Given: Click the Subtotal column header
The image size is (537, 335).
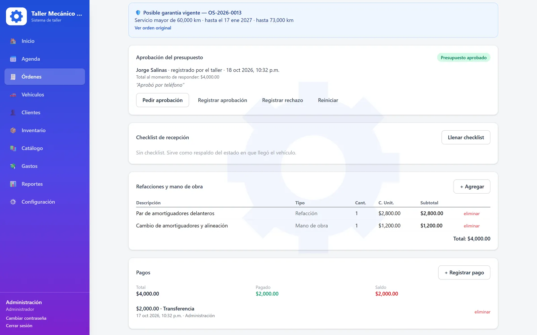Looking at the screenshot, I should 429,203.
